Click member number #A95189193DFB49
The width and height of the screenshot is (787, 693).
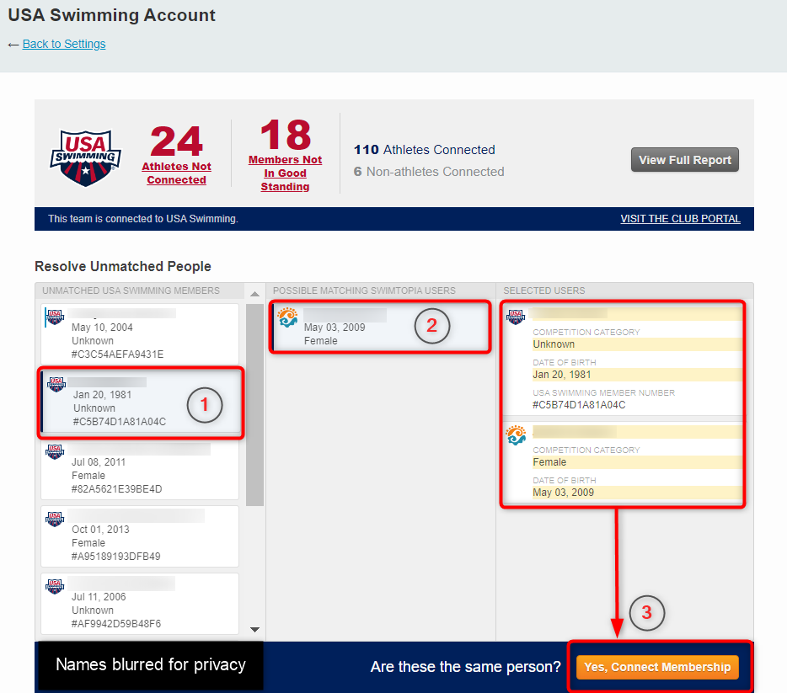click(116, 556)
